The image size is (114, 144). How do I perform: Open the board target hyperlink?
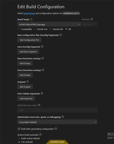[x=29, y=13]
